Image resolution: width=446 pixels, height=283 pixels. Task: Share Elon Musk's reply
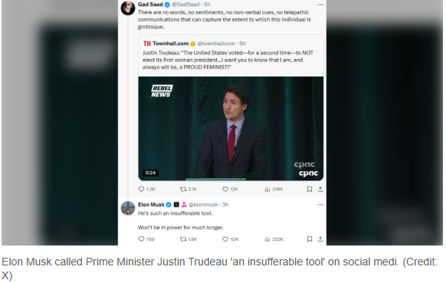pos(320,239)
